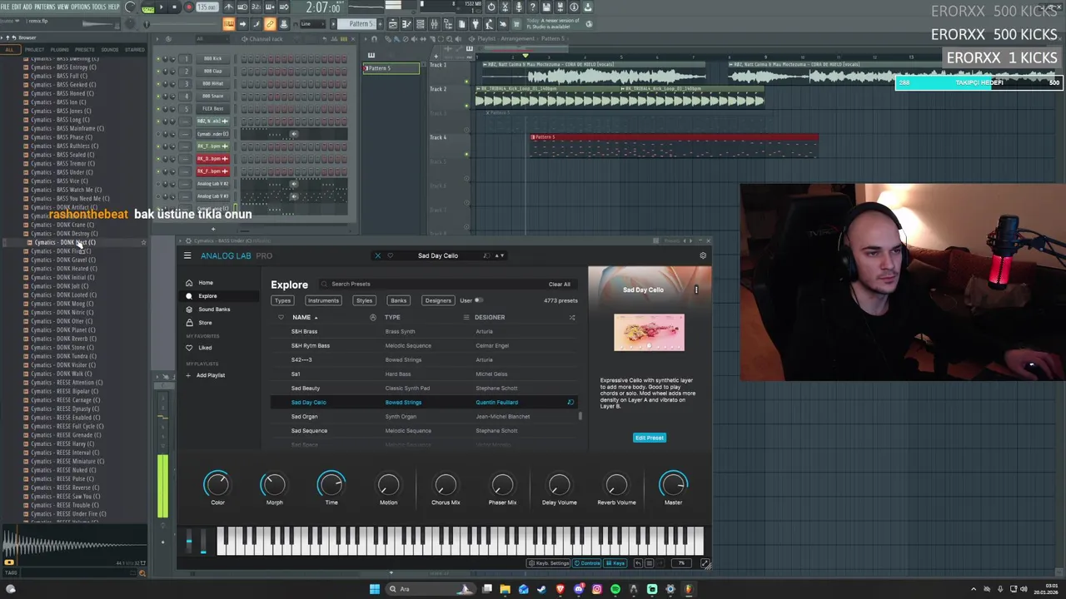
Task: Click the liked-filter heart beside NAME column
Action: pos(281,317)
